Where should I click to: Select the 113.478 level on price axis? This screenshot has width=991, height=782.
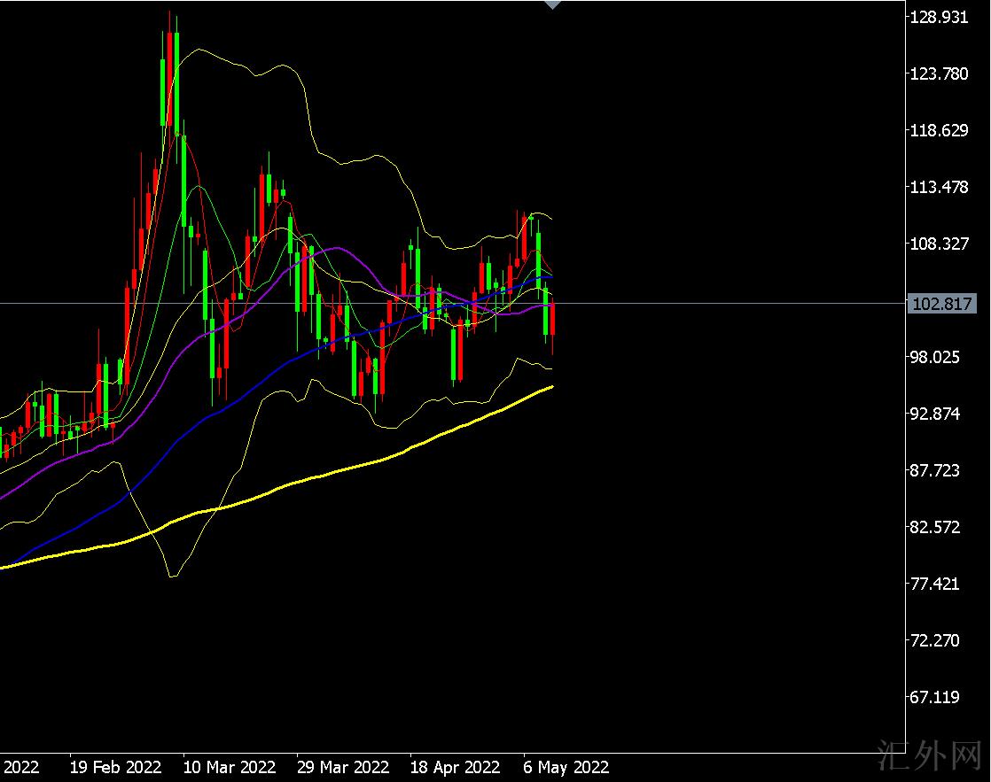[940, 187]
